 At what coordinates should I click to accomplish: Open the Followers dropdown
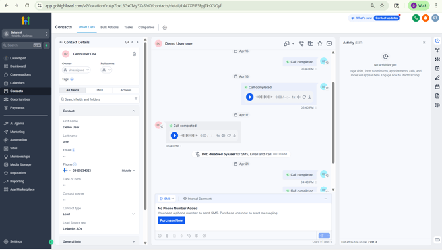106,70
